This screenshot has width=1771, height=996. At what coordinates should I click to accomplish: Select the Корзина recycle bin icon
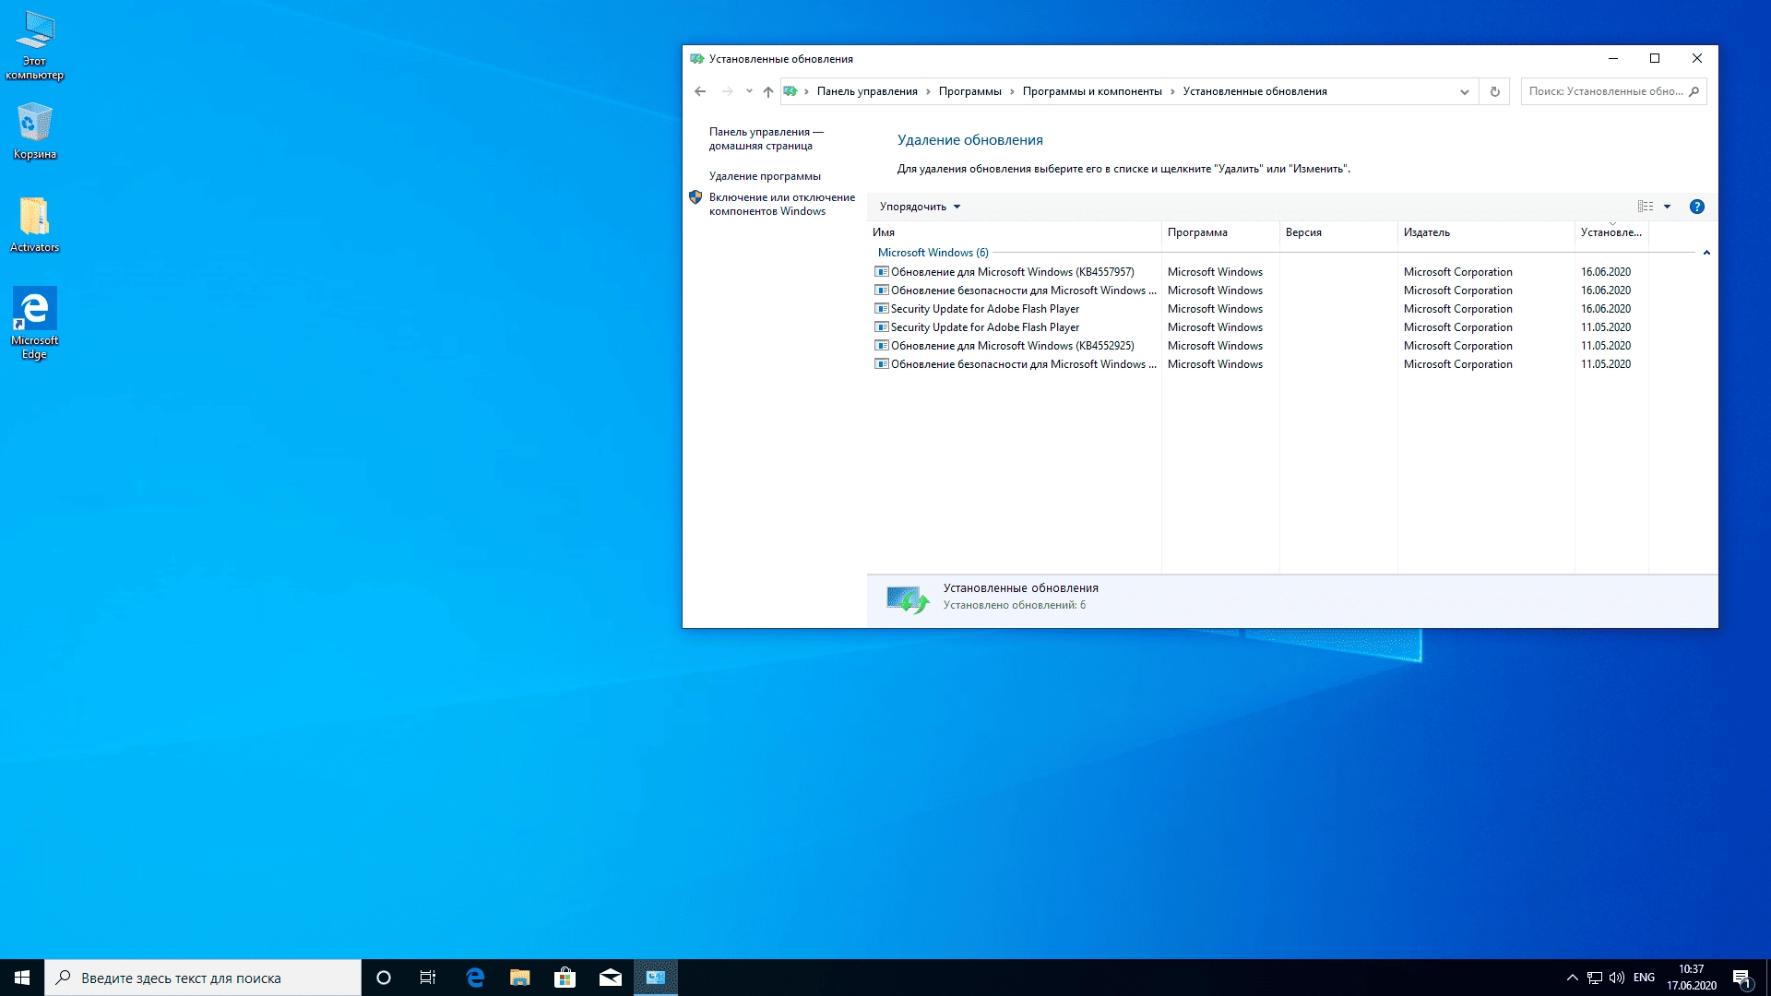click(x=35, y=131)
